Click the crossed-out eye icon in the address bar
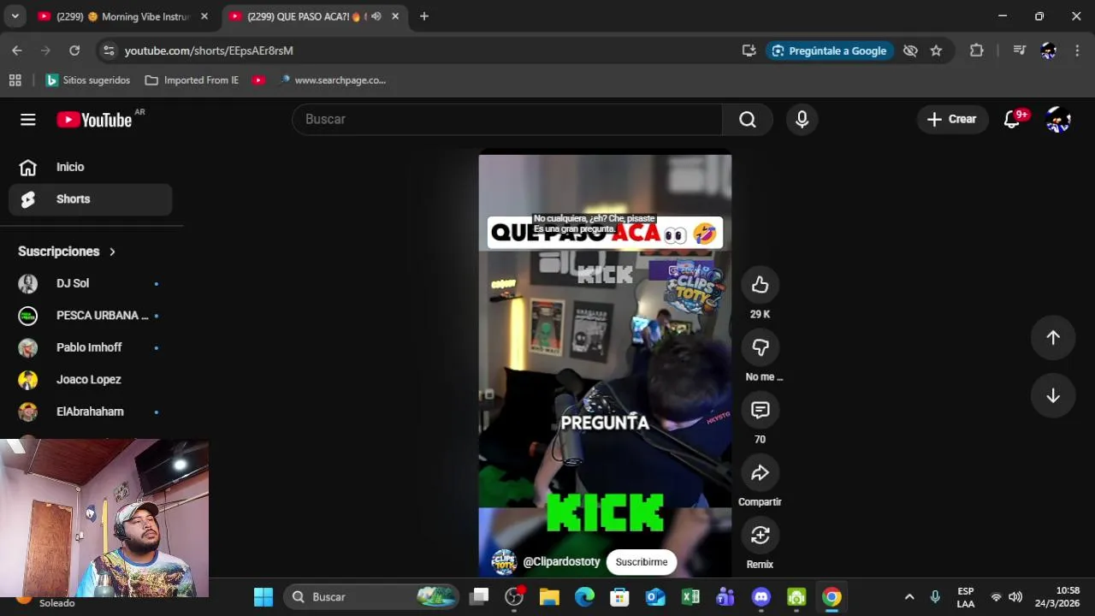This screenshot has height=616, width=1095. coord(910,50)
